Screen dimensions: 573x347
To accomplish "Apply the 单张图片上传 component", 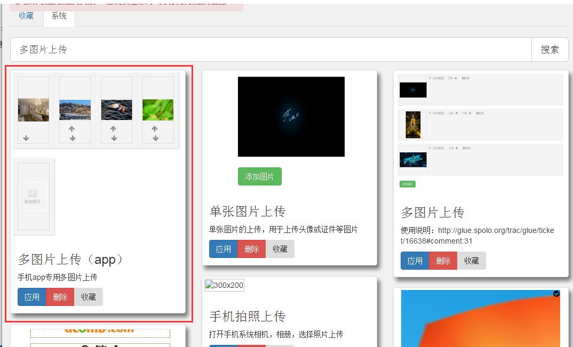I will (x=224, y=249).
